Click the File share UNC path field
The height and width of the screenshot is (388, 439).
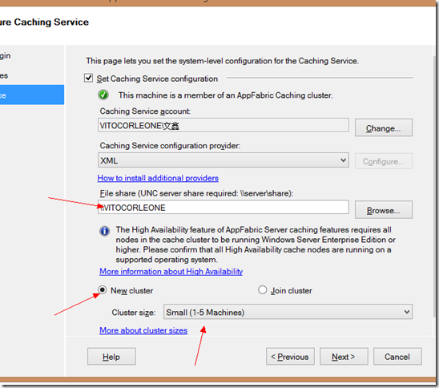tap(224, 208)
